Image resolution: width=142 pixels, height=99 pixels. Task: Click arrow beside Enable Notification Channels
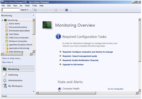(x=60, y=60)
